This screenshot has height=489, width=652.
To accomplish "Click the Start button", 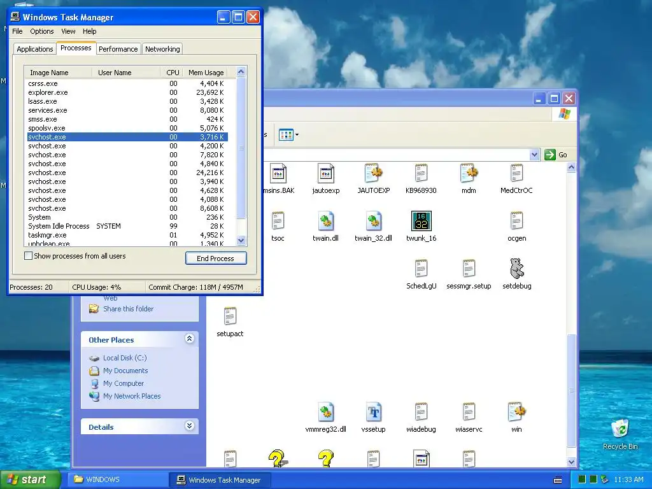I will [x=29, y=479].
